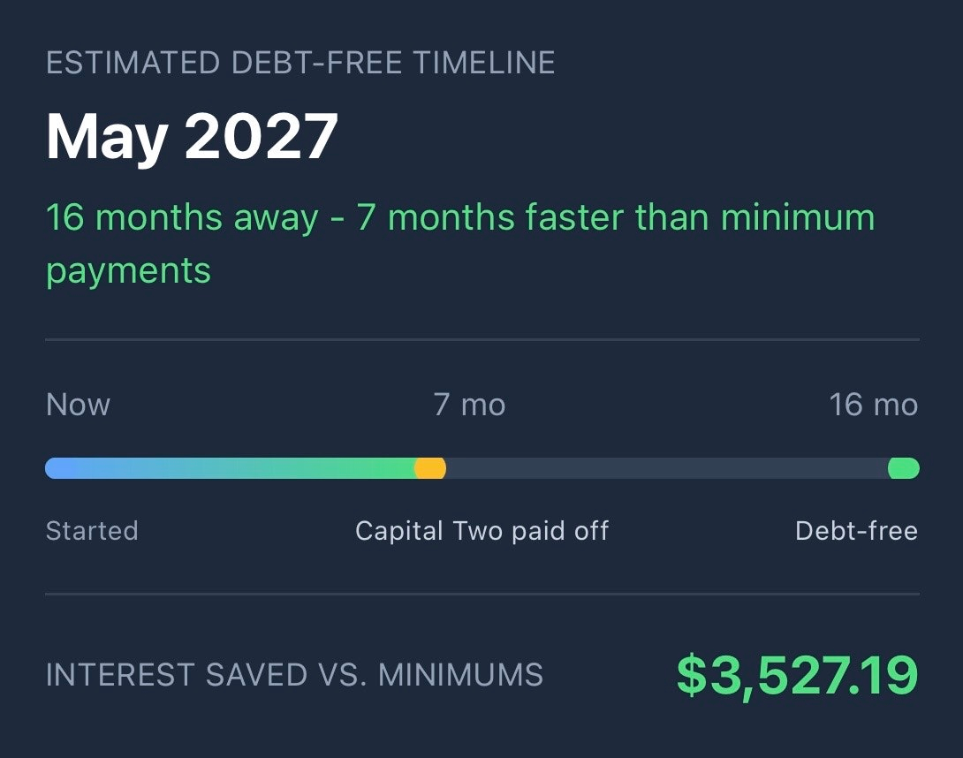Click the "Debt-free" caption

point(856,531)
